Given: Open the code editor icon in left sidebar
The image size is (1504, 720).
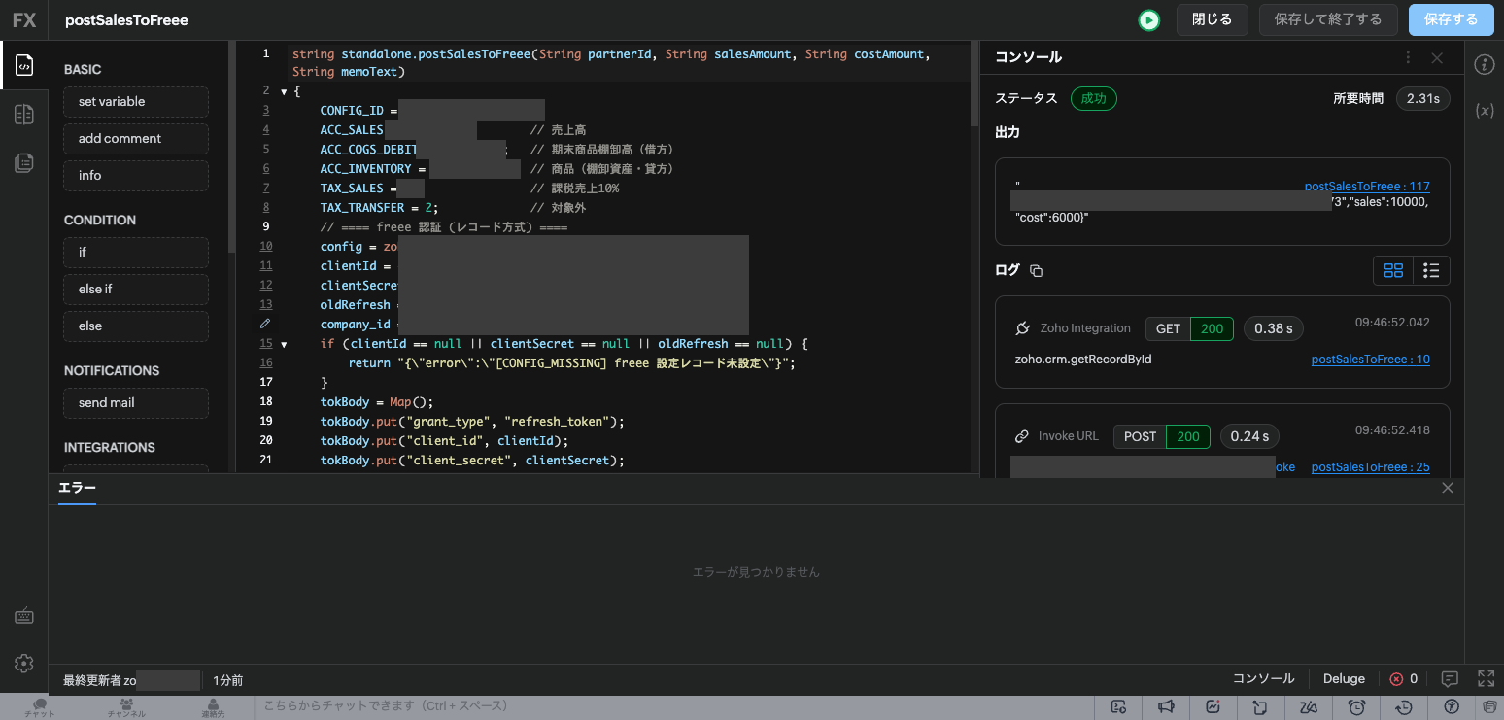Looking at the screenshot, I should coord(24,65).
